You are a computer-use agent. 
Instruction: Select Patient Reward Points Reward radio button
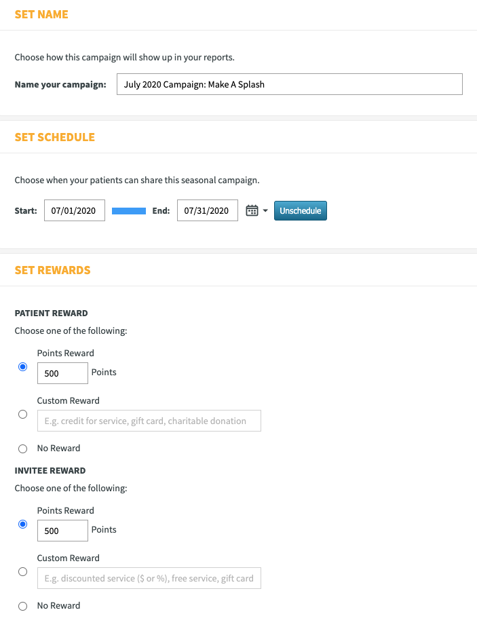click(x=23, y=366)
